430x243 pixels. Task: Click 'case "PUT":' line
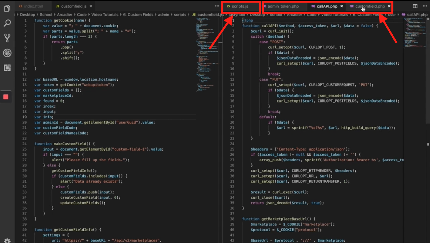(271, 79)
